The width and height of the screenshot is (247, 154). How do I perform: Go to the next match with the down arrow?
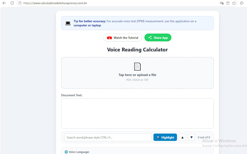[191, 137]
